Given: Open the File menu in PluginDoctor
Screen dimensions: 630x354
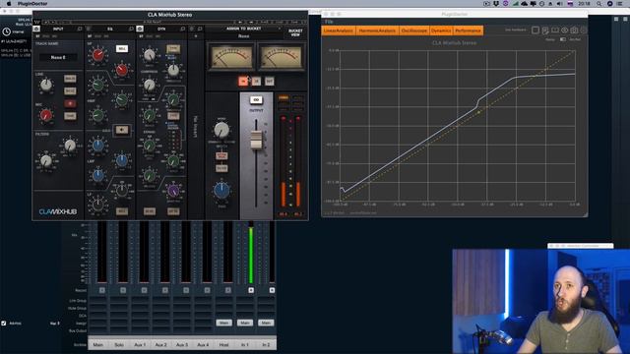Looking at the screenshot, I should click(x=329, y=22).
